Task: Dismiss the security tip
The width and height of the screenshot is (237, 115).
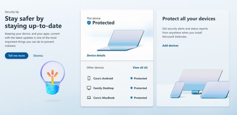Action: pyautogui.click(x=38, y=56)
